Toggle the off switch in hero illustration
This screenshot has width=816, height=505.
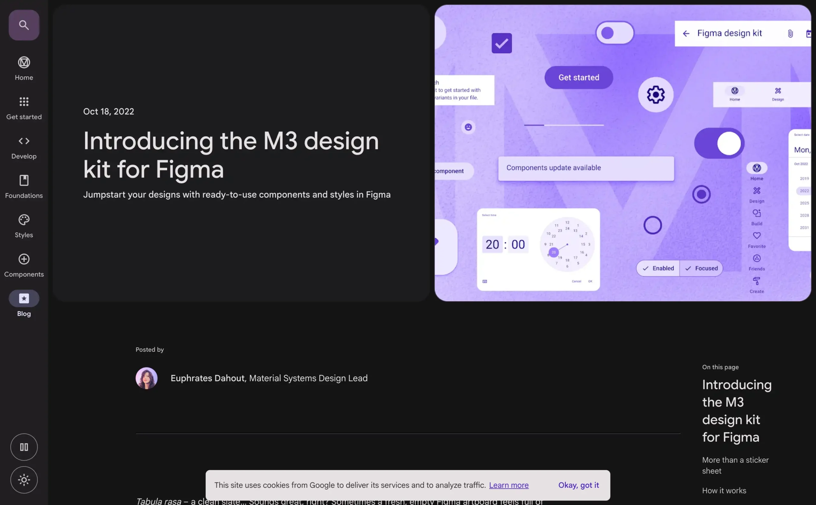[615, 33]
